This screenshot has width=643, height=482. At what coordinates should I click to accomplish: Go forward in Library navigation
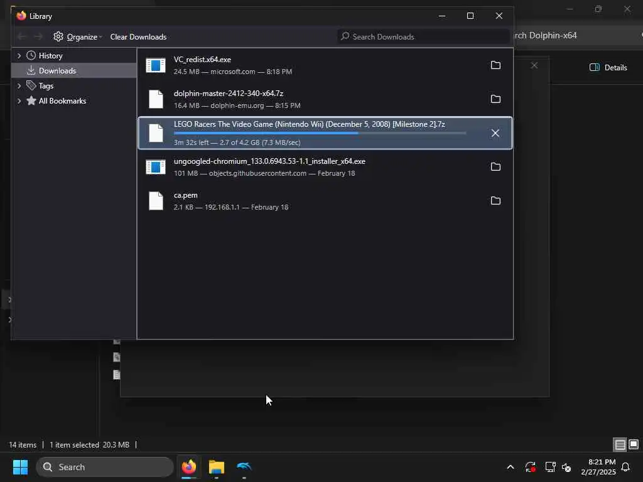pyautogui.click(x=38, y=37)
